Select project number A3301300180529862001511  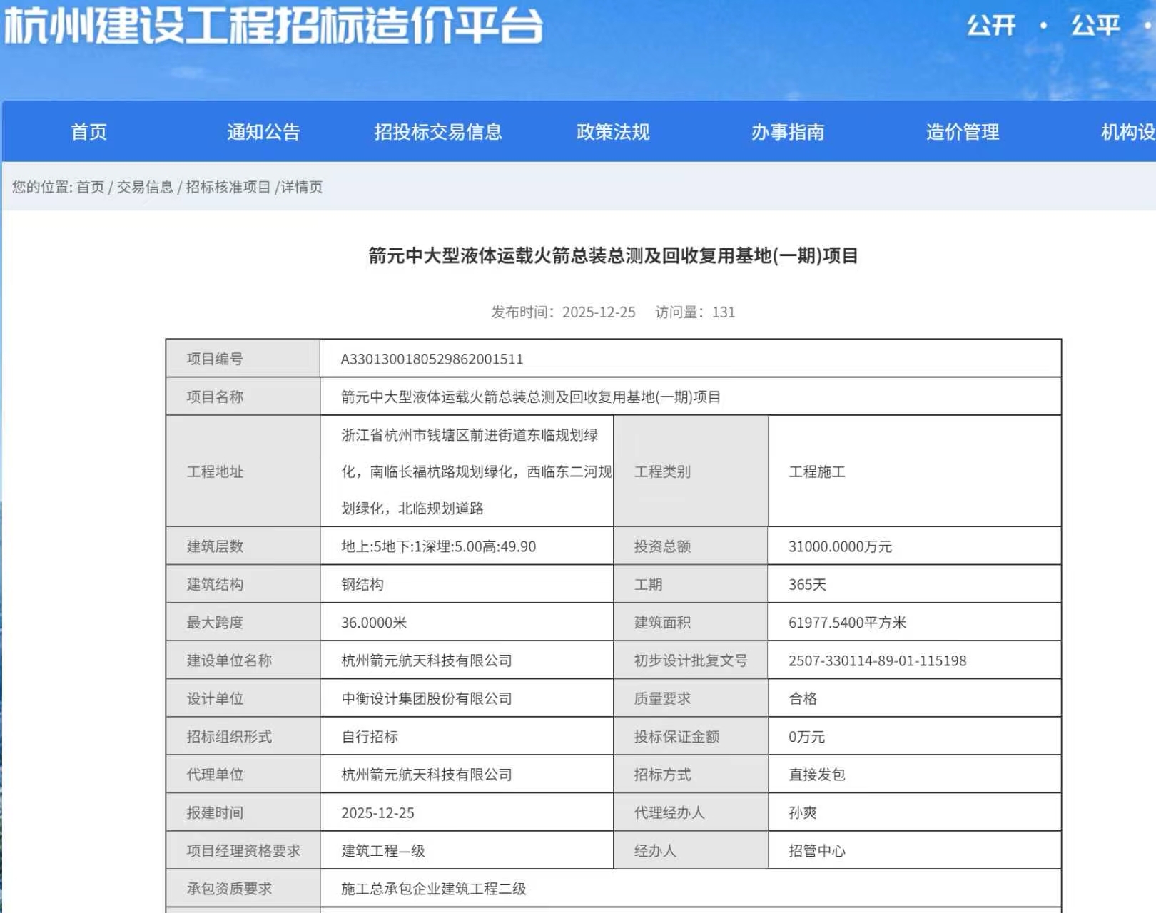(x=432, y=359)
